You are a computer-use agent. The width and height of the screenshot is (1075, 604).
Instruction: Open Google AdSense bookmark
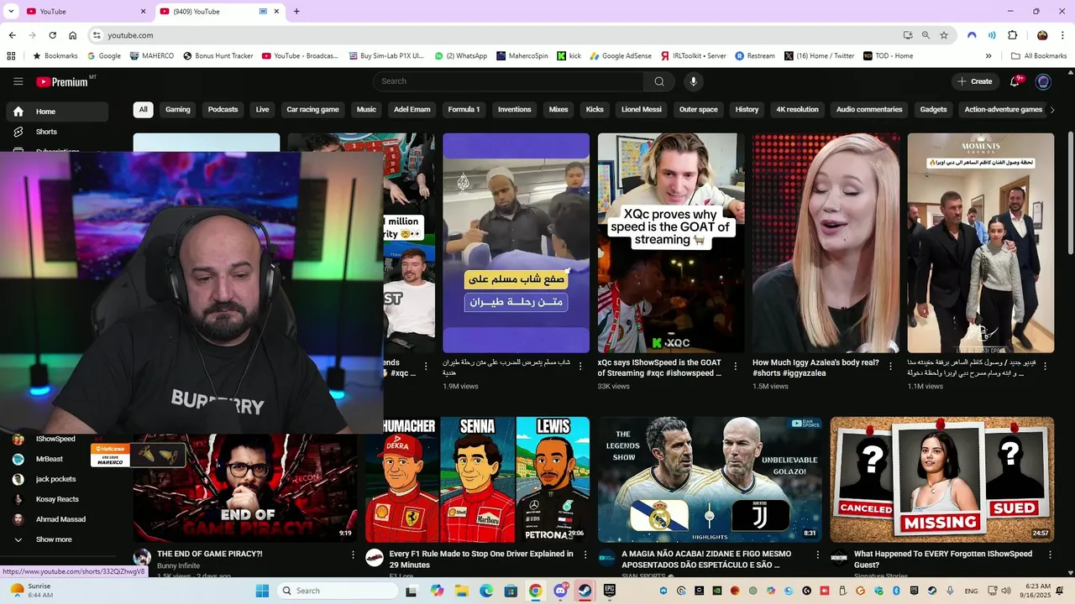click(x=621, y=56)
